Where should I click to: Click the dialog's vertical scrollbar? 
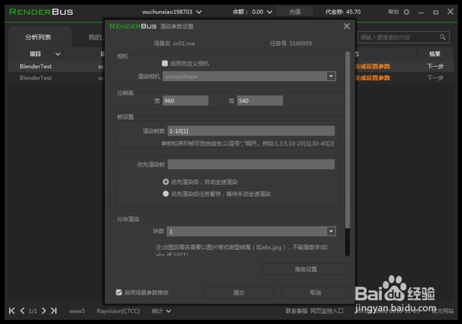(347, 140)
